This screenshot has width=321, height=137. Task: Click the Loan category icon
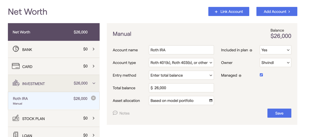pos(16,134)
